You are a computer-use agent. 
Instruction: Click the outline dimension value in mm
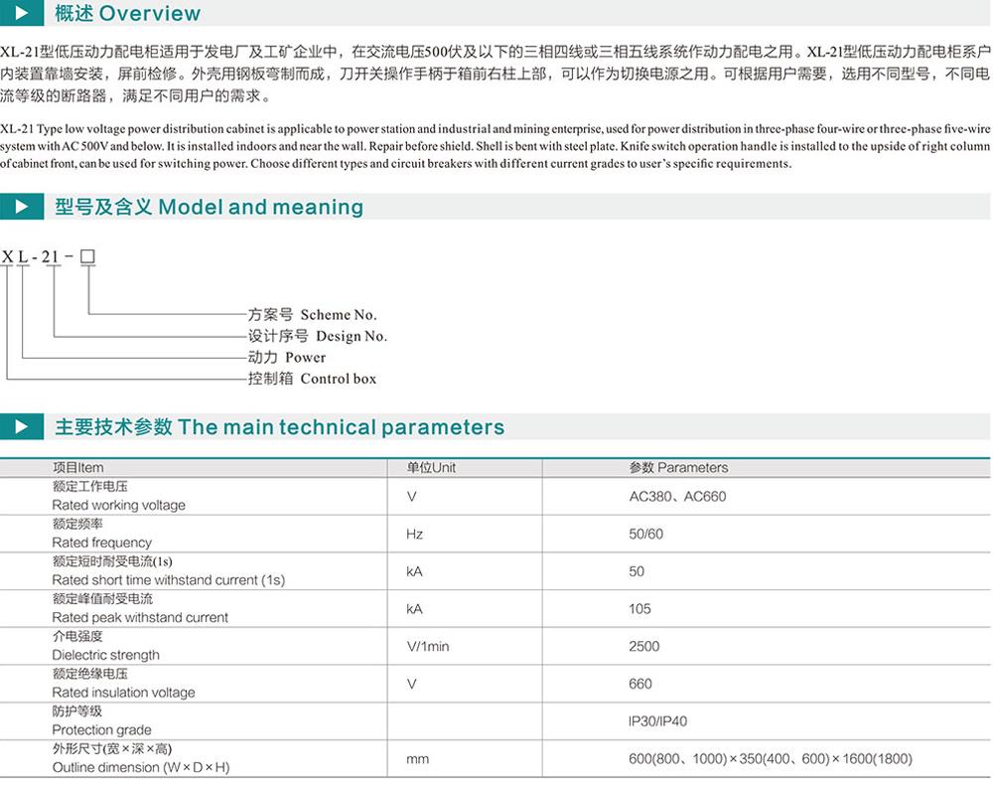coord(770,759)
